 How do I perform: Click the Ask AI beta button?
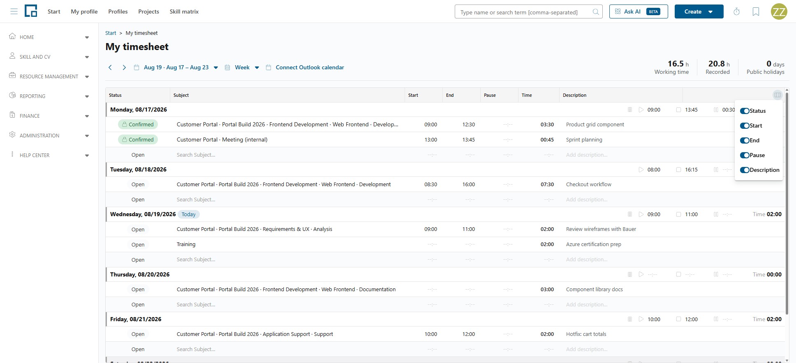pyautogui.click(x=639, y=11)
